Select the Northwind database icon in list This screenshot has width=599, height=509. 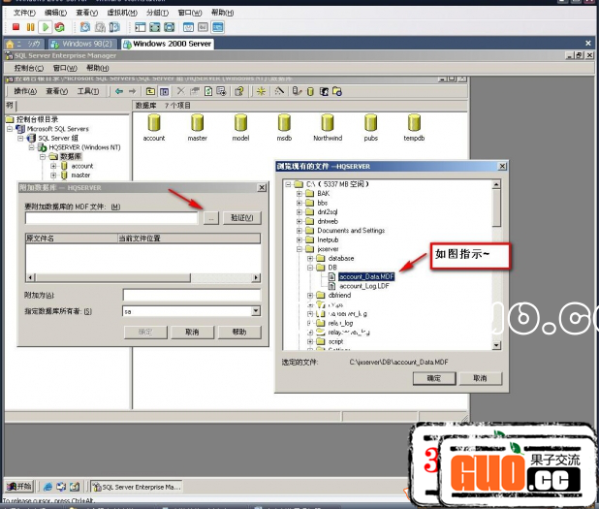pyautogui.click(x=328, y=123)
